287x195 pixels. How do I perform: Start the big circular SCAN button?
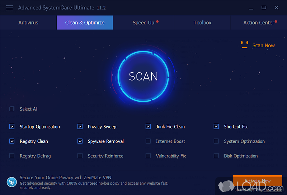(x=143, y=76)
